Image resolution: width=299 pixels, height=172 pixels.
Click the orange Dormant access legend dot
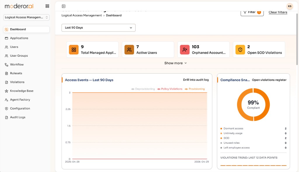(221, 128)
